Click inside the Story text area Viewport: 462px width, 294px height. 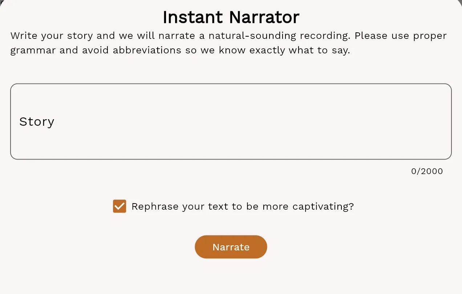[231, 122]
